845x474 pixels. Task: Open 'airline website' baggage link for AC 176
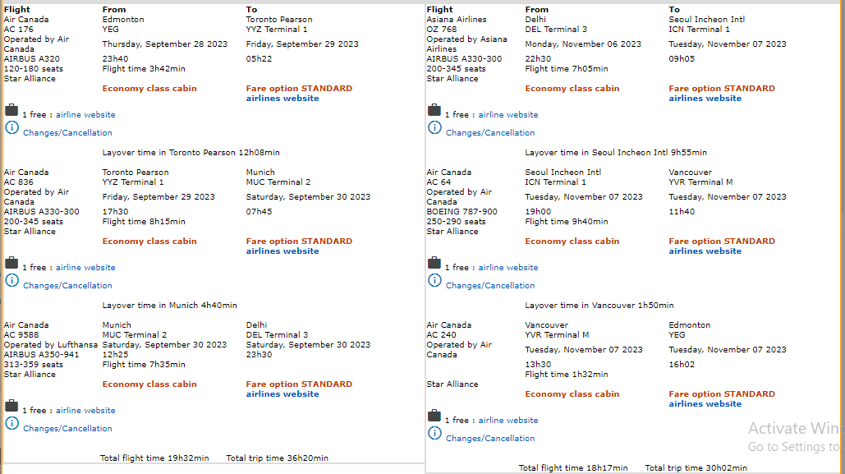85,115
